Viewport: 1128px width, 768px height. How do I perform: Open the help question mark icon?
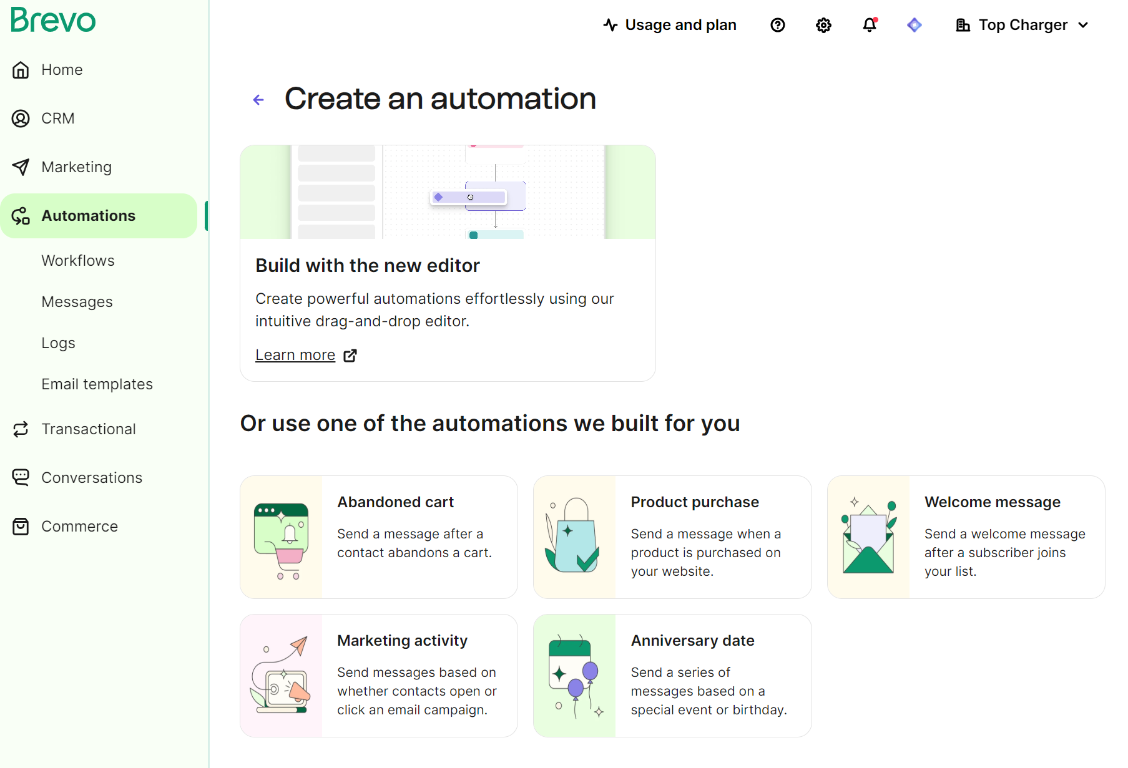(777, 25)
